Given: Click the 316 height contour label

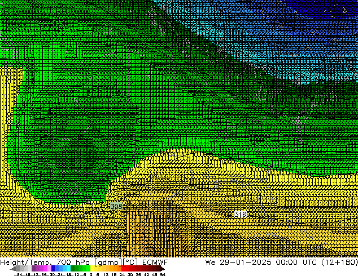Looking at the screenshot, I should click(241, 214).
